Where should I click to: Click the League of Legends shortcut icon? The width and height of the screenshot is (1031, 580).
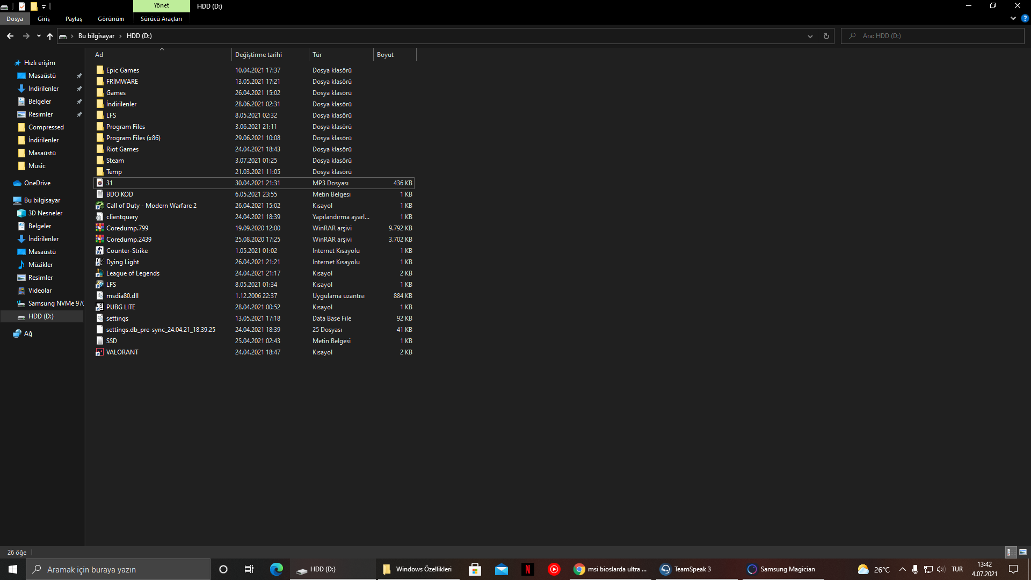pyautogui.click(x=100, y=273)
